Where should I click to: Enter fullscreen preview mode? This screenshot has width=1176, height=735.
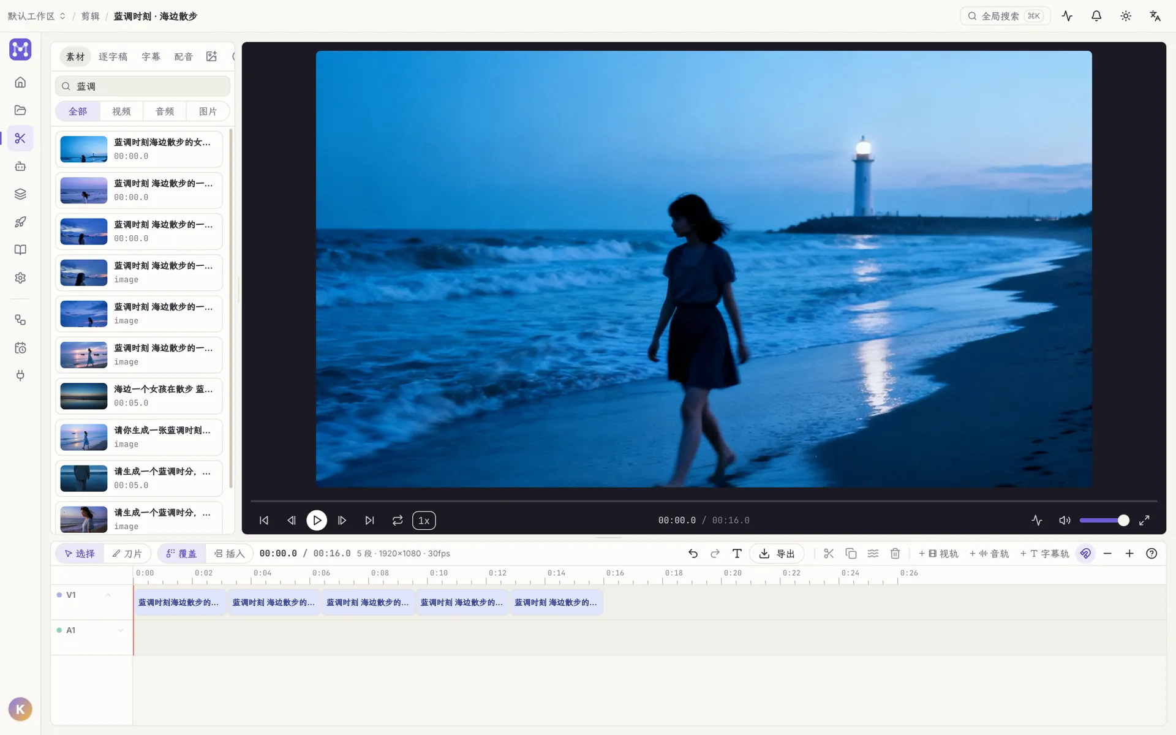point(1144,520)
